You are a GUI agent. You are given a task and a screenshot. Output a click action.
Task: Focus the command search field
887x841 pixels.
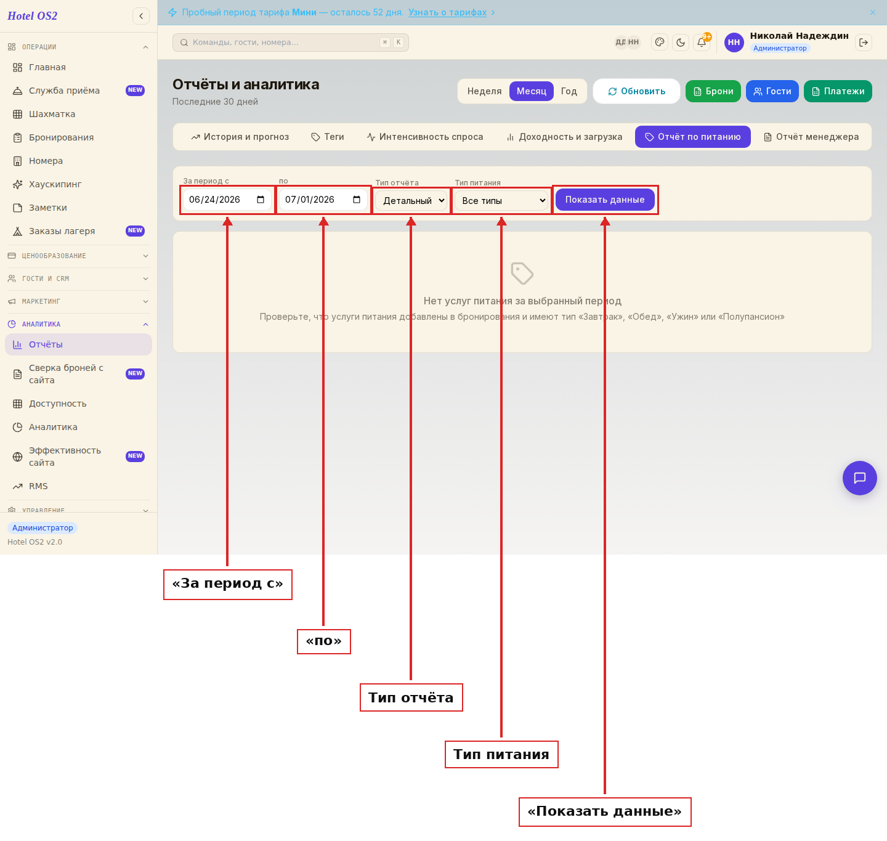point(291,43)
